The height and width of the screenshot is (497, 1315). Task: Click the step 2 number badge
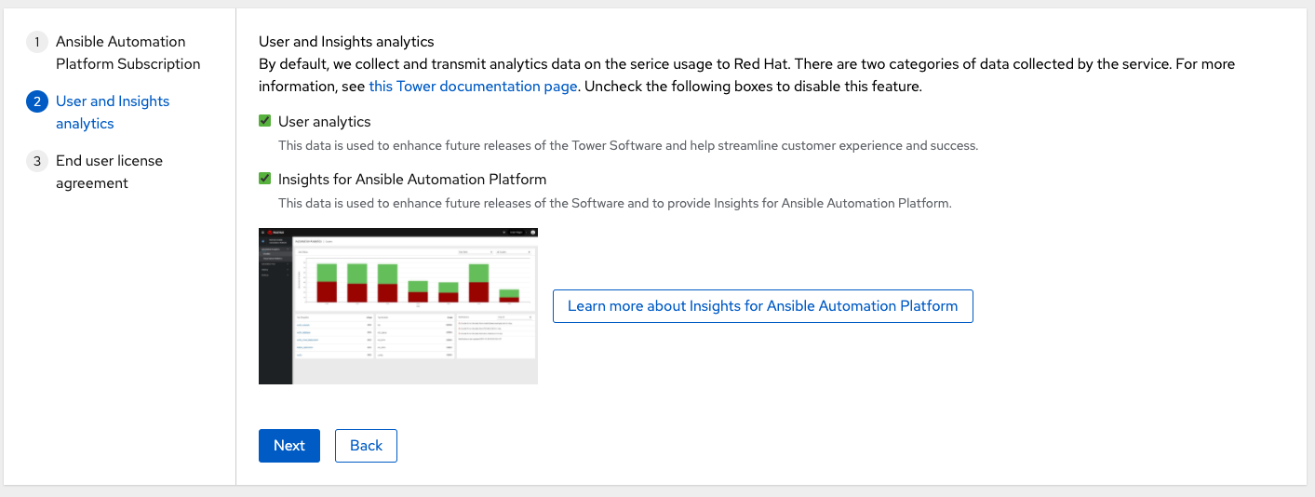tap(37, 101)
